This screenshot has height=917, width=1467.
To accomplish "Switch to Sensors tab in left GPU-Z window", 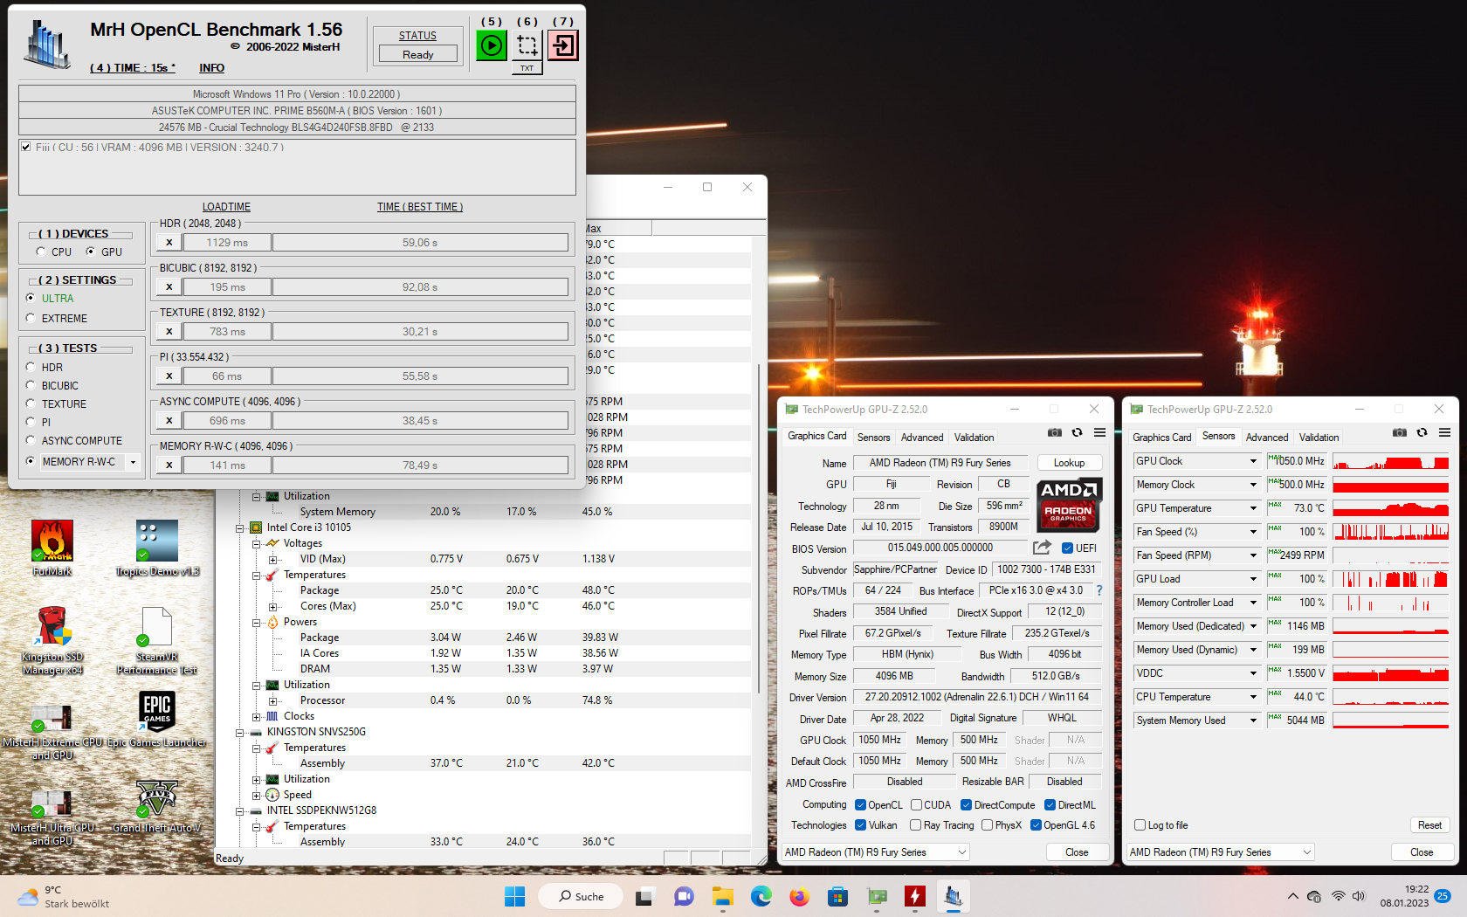I will pyautogui.click(x=873, y=438).
